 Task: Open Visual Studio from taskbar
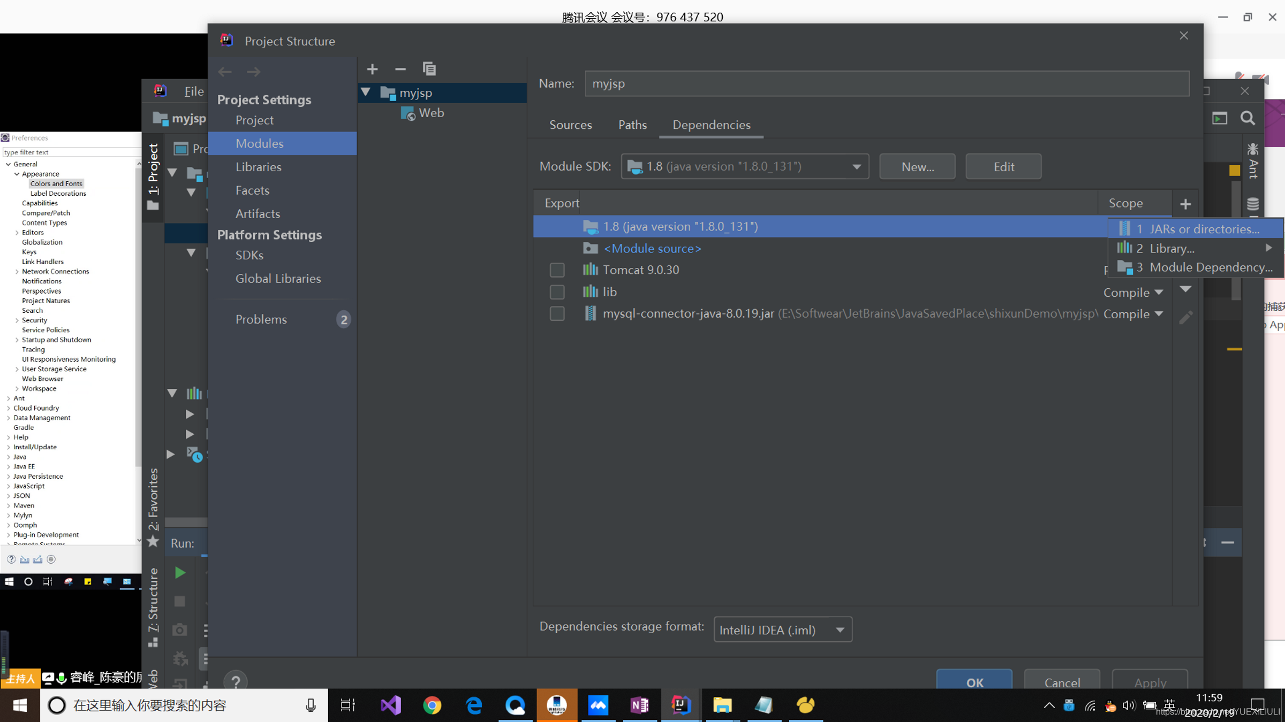coord(391,705)
